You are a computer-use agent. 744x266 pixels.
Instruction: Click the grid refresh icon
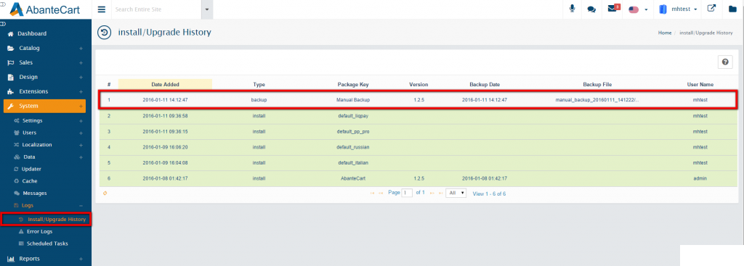tap(105, 193)
